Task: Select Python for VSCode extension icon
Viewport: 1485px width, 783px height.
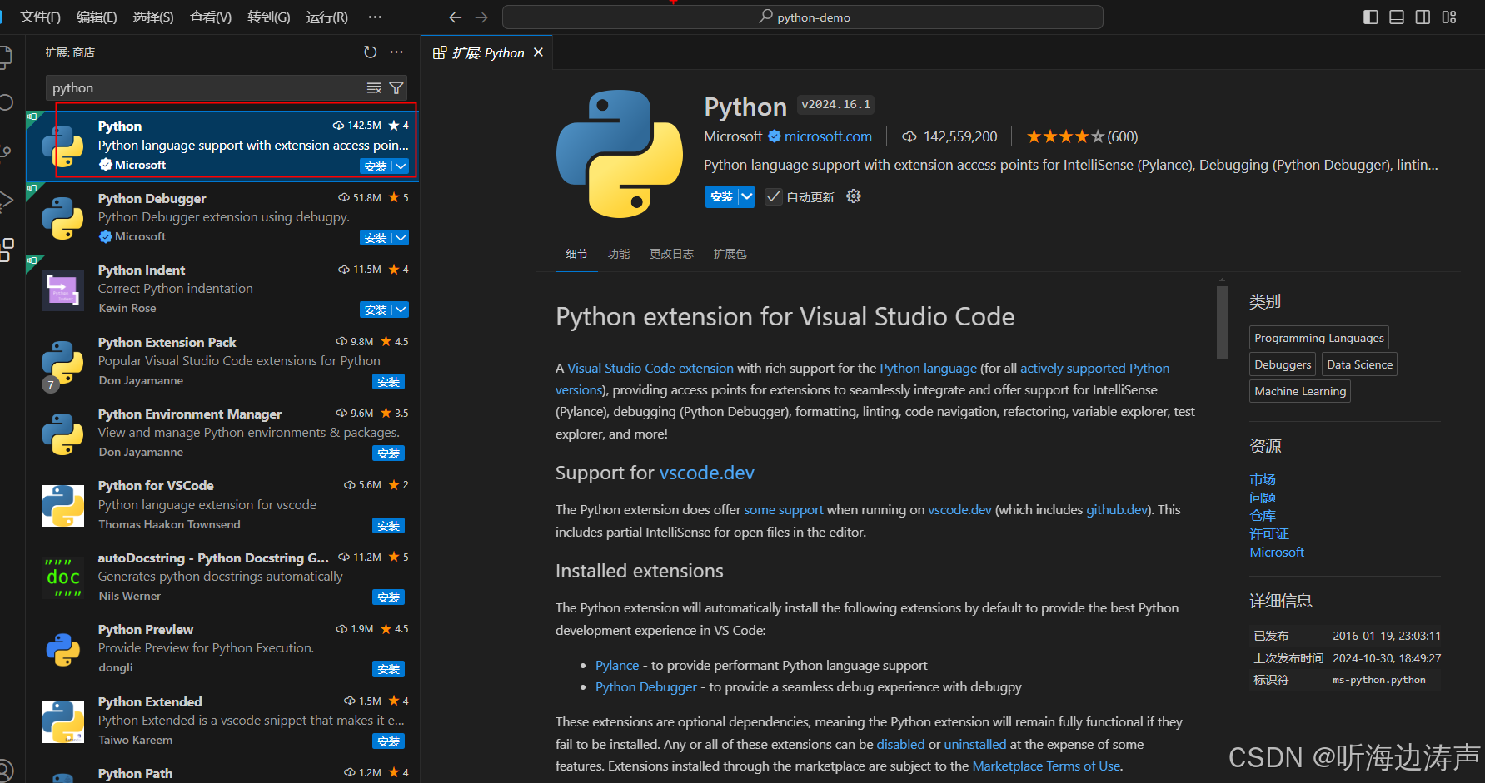Action: (62, 506)
